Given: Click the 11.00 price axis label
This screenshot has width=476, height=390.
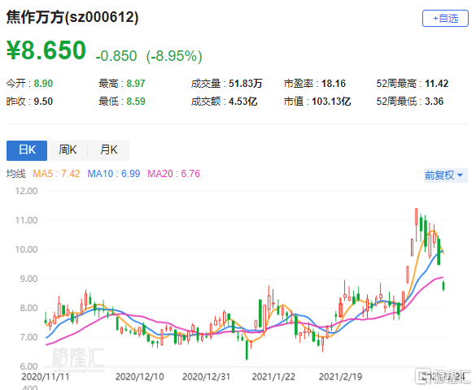Looking at the screenshot, I should (x=26, y=220).
